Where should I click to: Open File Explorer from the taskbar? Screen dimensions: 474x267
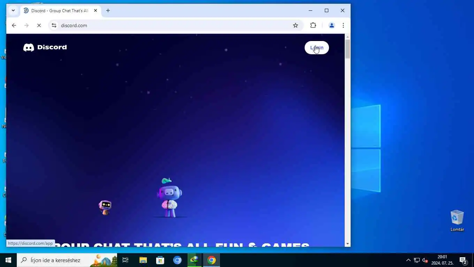click(143, 260)
